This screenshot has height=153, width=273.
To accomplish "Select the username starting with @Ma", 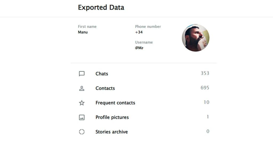I will click(x=139, y=48).
